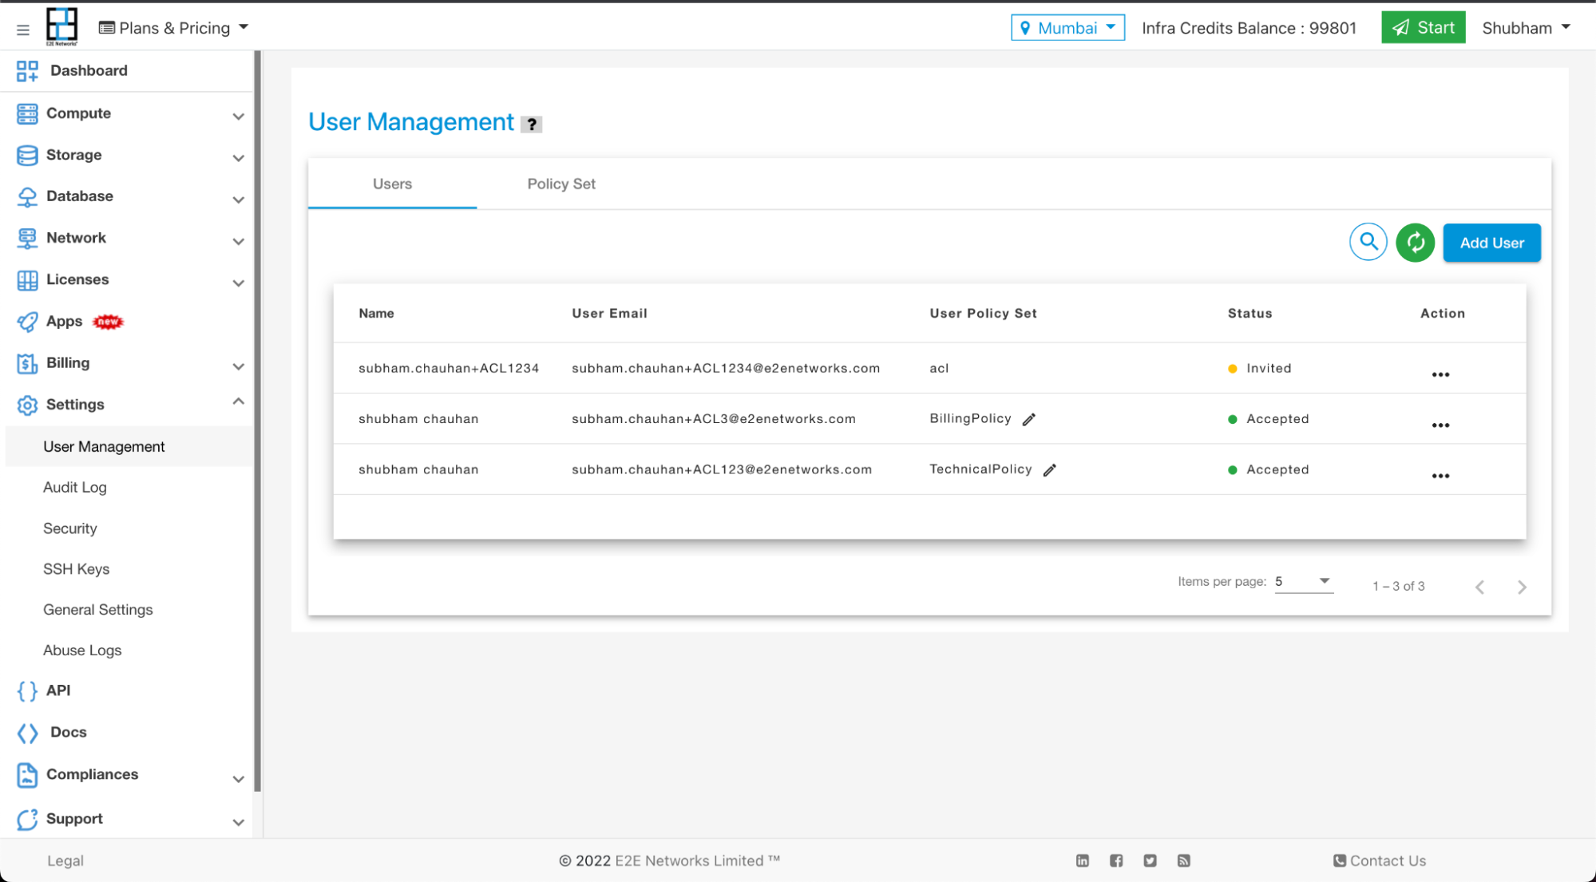1596x882 pixels.
Task: Click the User Management help question icon
Action: [531, 125]
